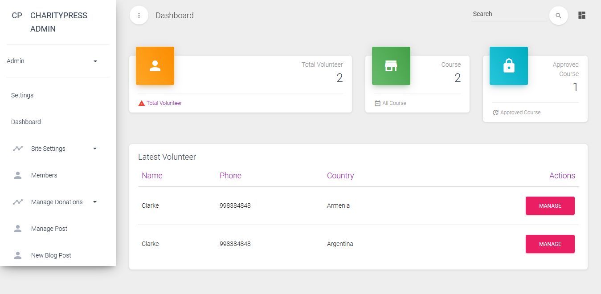Expand the Admin user dropdown
The width and height of the screenshot is (601, 294).
coord(95,61)
